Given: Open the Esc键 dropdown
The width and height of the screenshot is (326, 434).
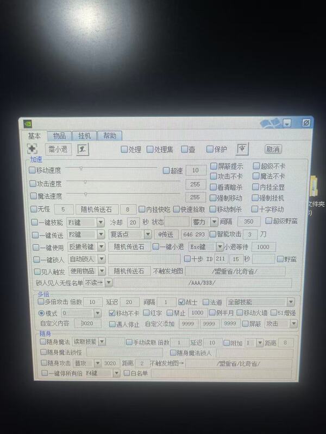Looking at the screenshot, I should click(206, 246).
